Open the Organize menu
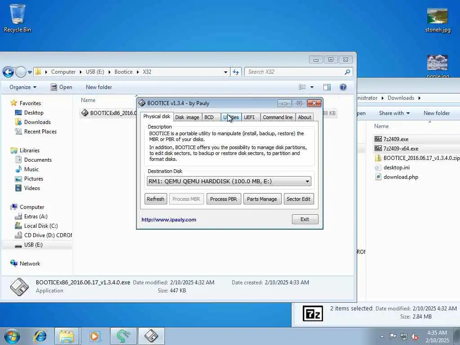 click(x=23, y=87)
